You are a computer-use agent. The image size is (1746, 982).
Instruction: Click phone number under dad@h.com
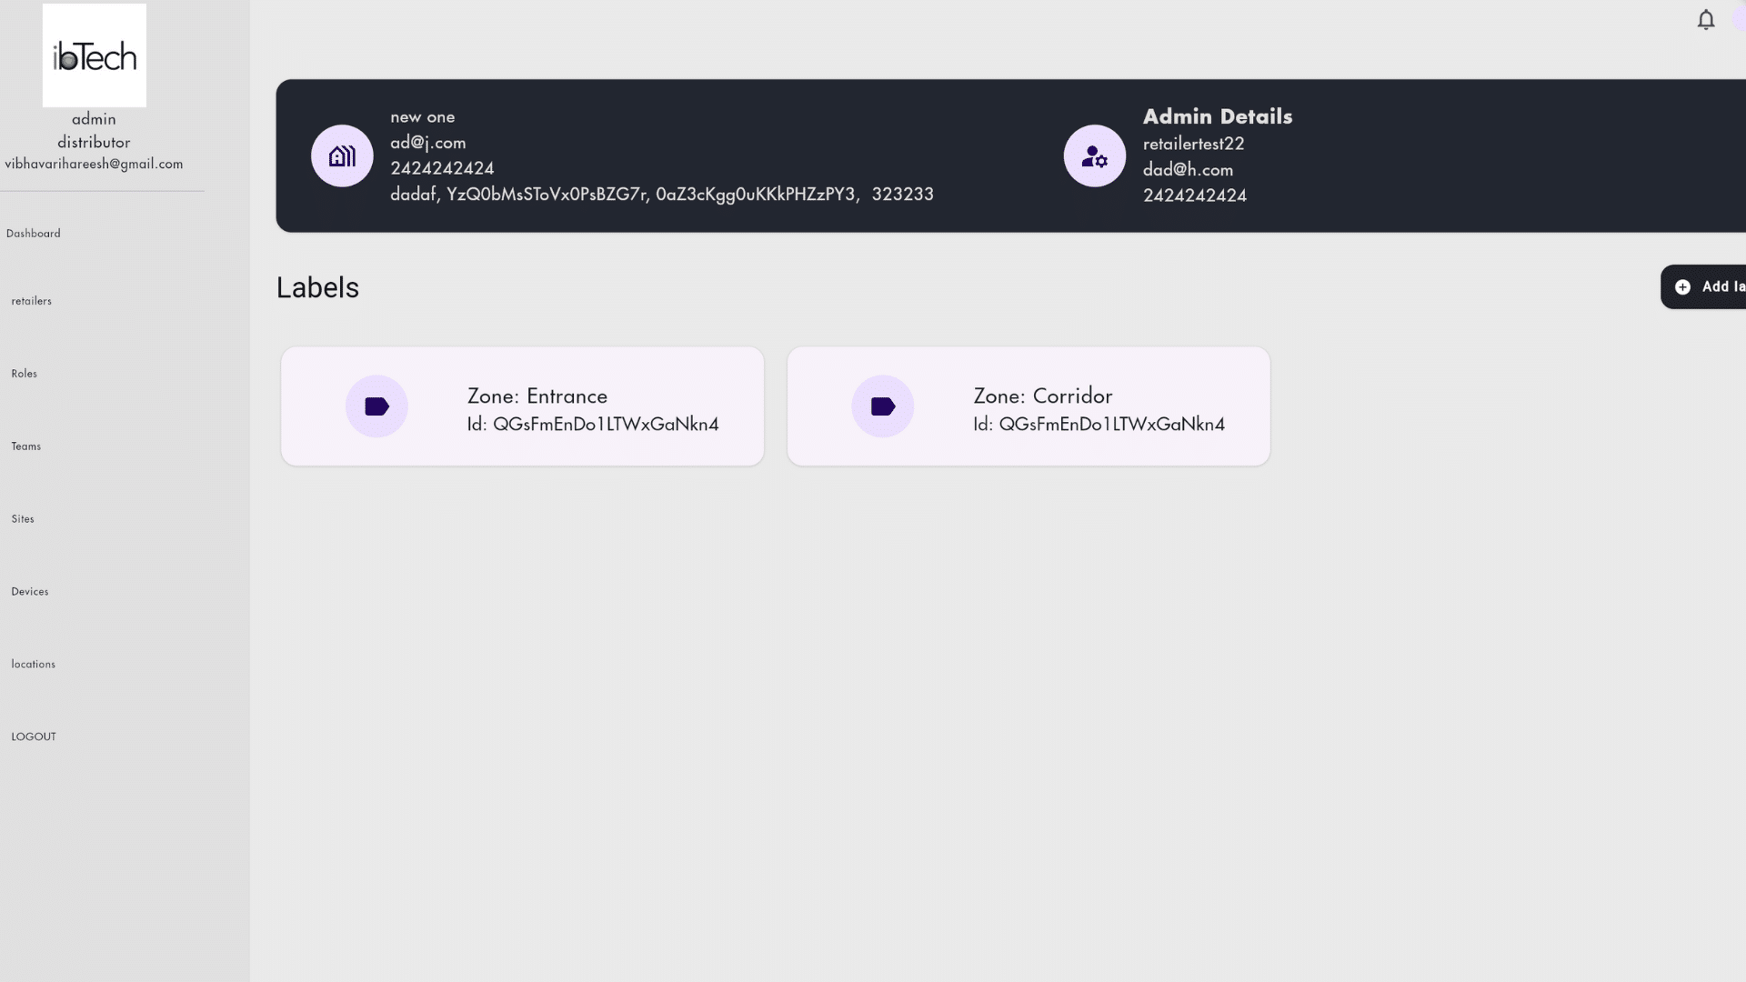coord(1195,195)
